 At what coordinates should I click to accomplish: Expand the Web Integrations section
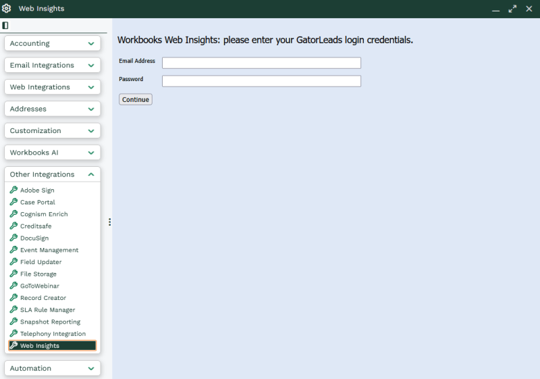click(x=53, y=87)
